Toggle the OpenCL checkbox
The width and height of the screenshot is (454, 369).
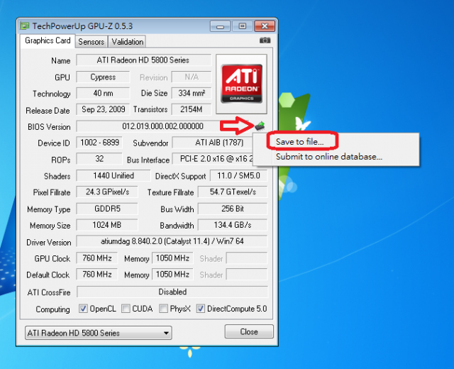(x=83, y=309)
